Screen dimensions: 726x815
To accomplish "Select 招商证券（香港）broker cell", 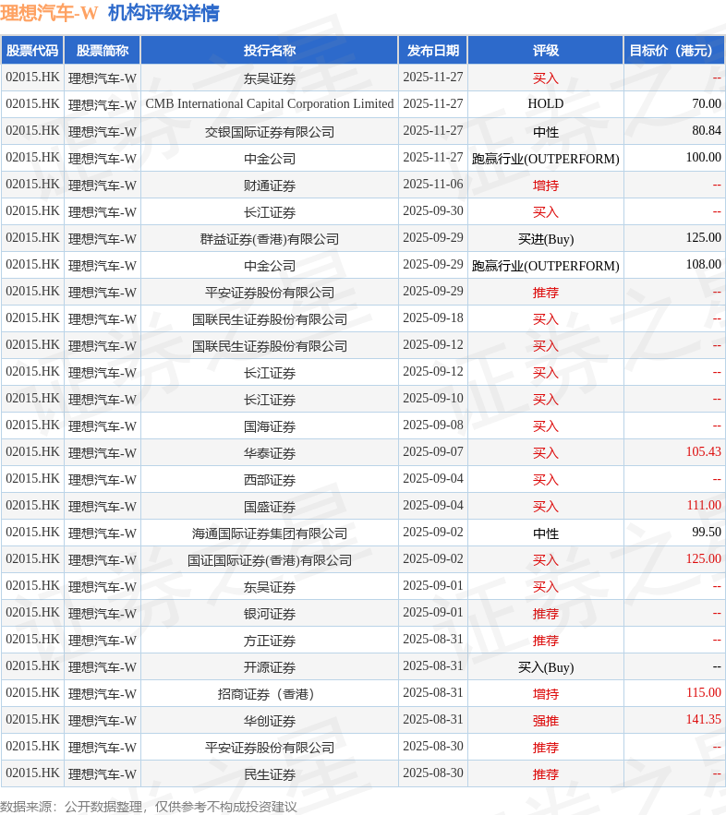I will click(x=270, y=694).
